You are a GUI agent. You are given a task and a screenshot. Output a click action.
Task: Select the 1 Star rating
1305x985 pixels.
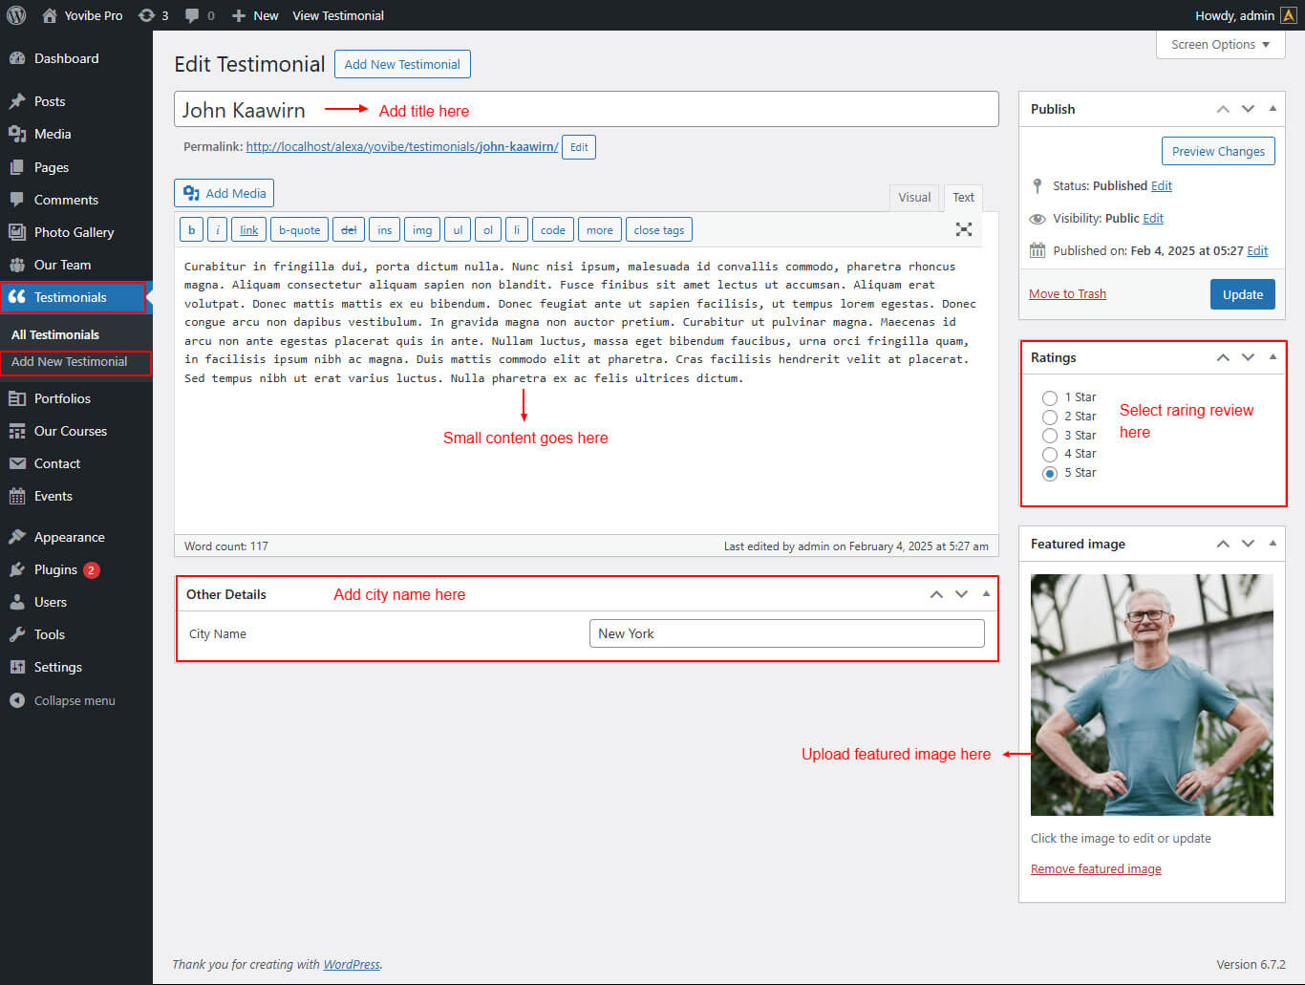(x=1050, y=397)
